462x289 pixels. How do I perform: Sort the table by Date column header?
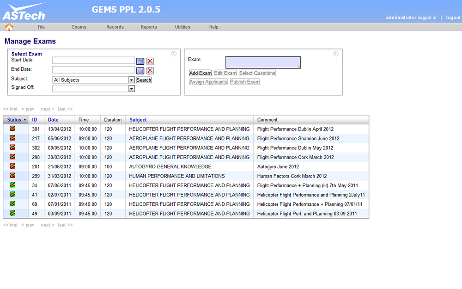click(53, 120)
